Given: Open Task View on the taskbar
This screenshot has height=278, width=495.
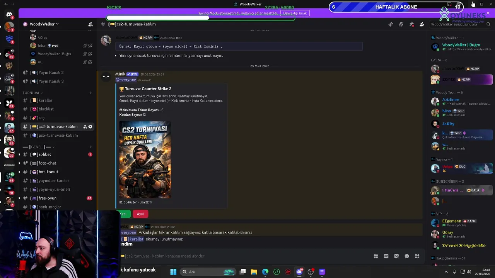Looking at the screenshot, I should click(x=243, y=272).
